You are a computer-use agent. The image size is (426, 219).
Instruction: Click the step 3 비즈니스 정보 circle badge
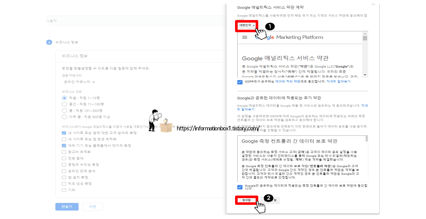(x=49, y=42)
